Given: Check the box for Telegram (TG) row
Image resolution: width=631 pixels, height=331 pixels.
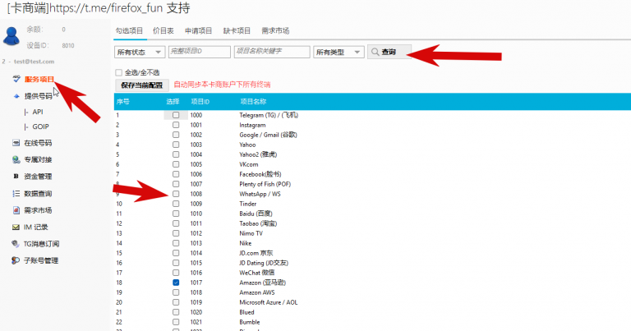Looking at the screenshot, I should pos(176,115).
